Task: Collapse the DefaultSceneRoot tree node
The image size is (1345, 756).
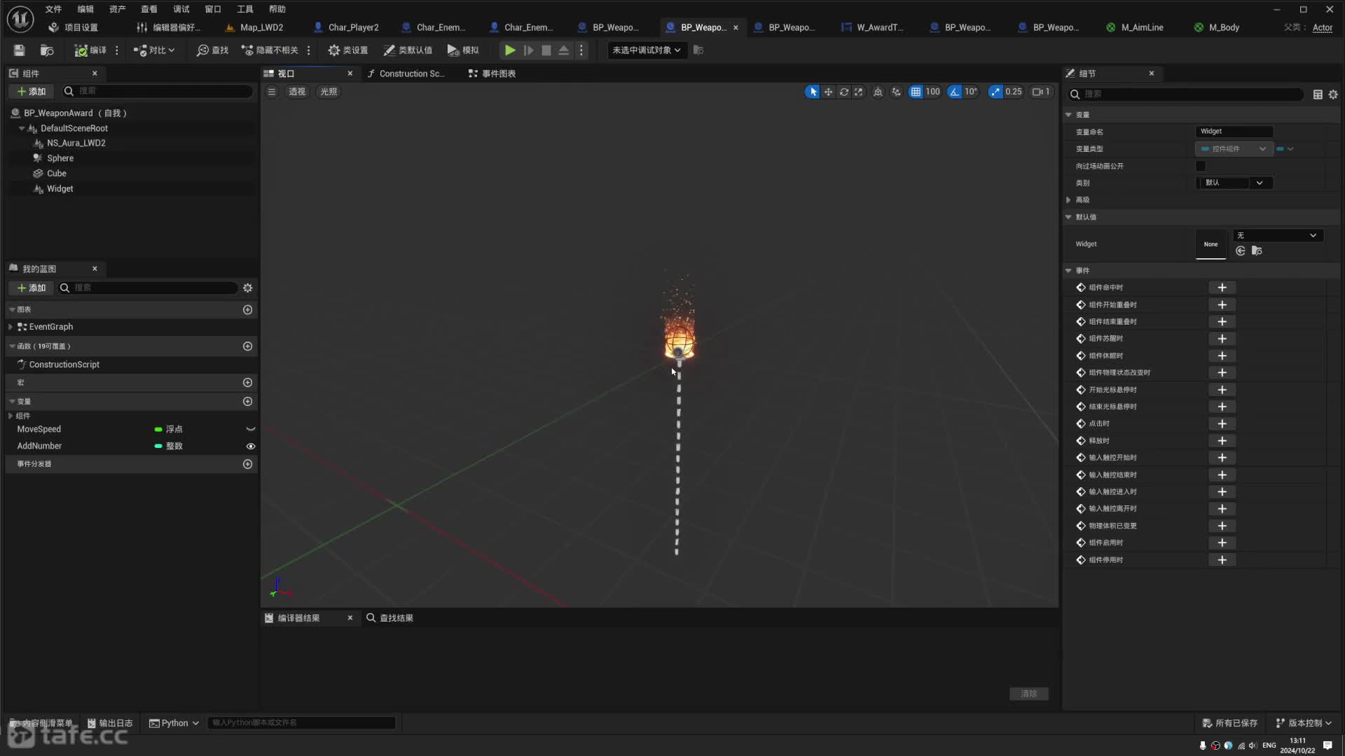Action: [x=22, y=129]
